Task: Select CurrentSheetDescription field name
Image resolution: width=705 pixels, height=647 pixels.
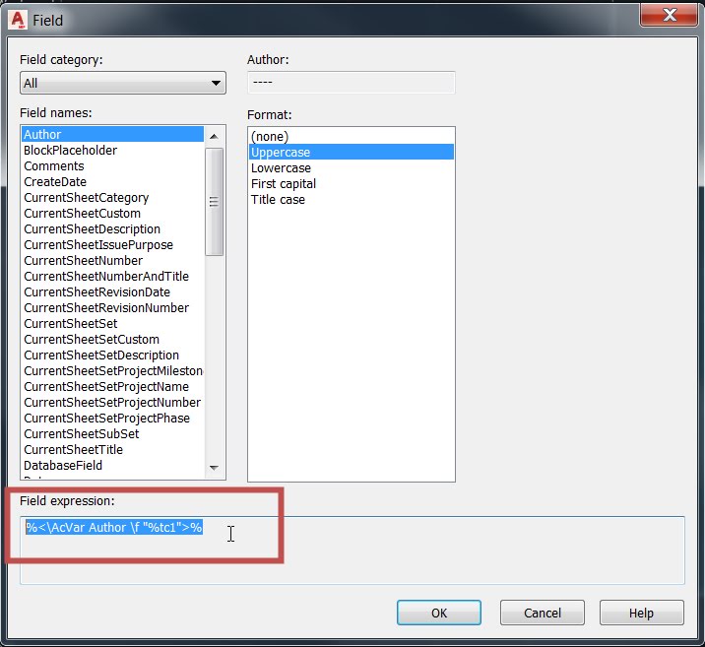Action: click(x=112, y=228)
